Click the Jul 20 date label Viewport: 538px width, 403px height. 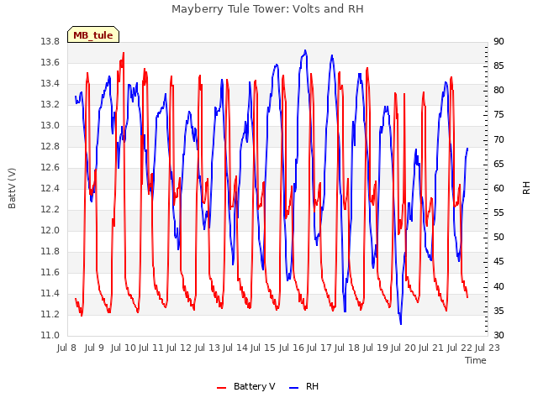403,348
